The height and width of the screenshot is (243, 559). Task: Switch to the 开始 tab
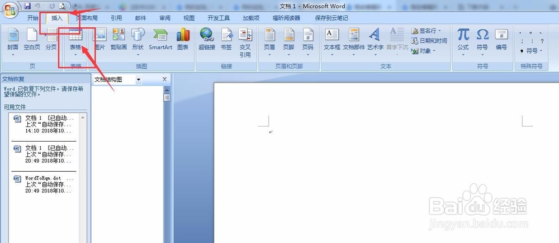[33, 18]
